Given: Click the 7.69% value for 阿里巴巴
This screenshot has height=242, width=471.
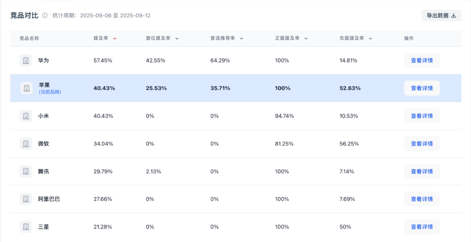Looking at the screenshot, I should [x=347, y=199].
